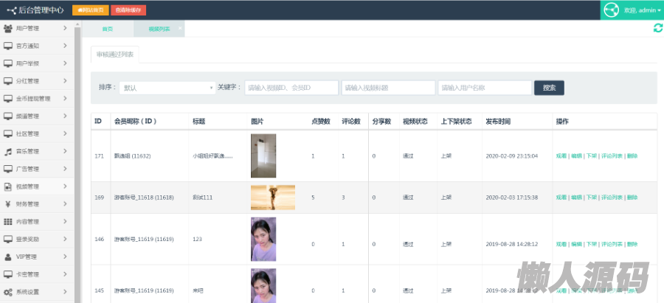
Task: Click the red 清除缓存 button
Action: click(x=128, y=10)
